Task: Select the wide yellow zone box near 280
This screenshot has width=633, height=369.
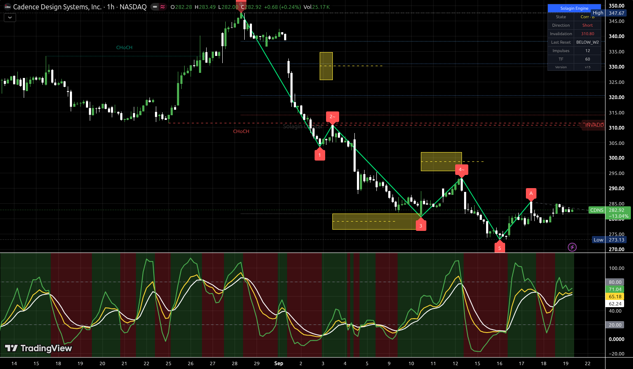Action: 377,222
